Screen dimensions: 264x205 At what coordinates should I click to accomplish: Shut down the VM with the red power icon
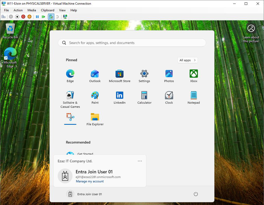[x=23, y=17]
